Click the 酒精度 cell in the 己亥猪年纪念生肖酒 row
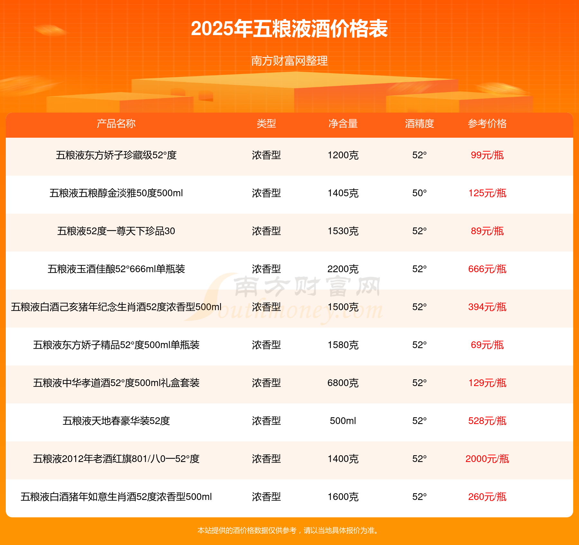The width and height of the screenshot is (579, 545). point(419,307)
